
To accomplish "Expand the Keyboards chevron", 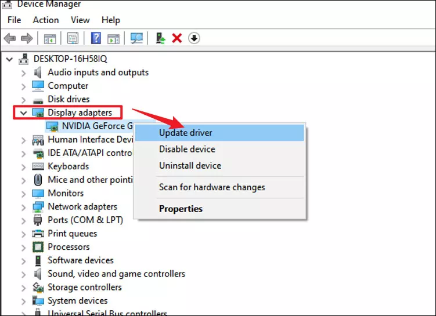I will 24,167.
